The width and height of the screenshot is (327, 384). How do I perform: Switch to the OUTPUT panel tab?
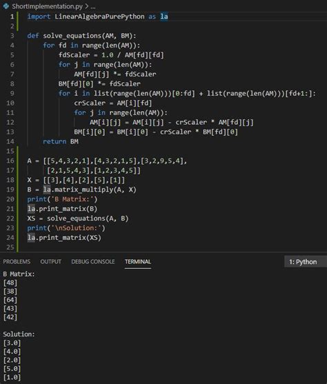point(51,261)
